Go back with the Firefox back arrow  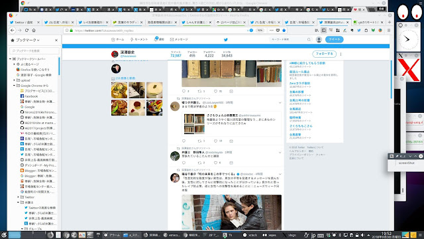click(x=13, y=31)
